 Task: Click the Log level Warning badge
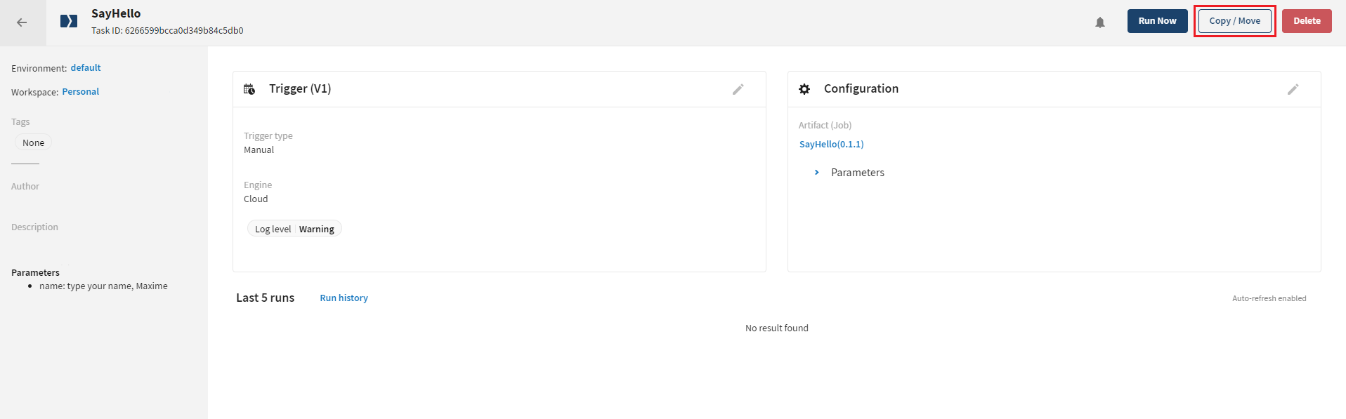(x=294, y=229)
